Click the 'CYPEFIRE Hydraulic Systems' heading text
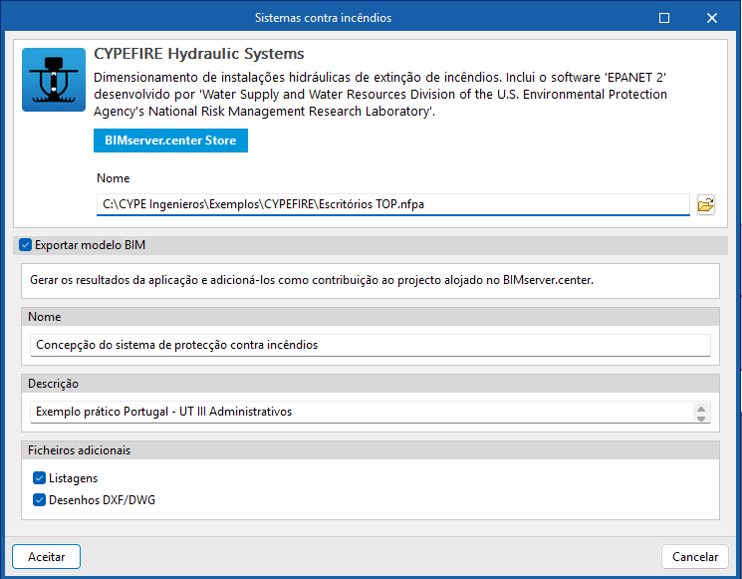 [199, 54]
